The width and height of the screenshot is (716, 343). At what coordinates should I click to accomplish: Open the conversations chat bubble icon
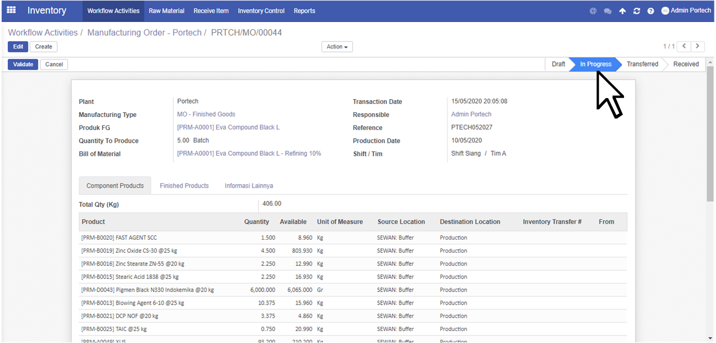pos(608,10)
